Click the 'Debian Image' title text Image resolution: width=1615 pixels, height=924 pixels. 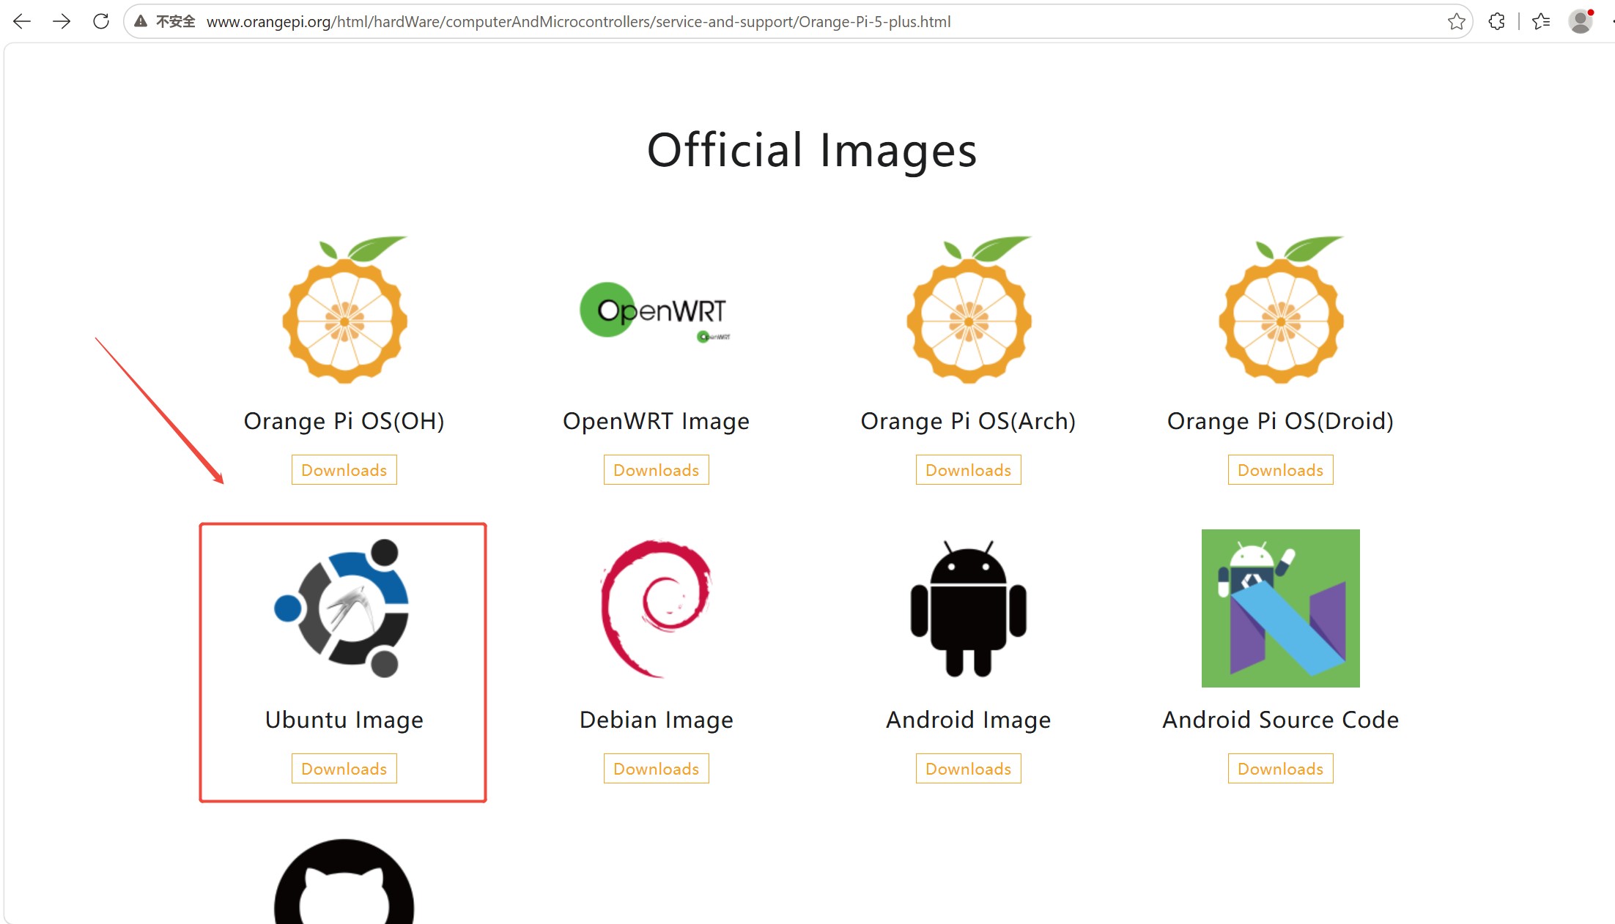pos(657,720)
